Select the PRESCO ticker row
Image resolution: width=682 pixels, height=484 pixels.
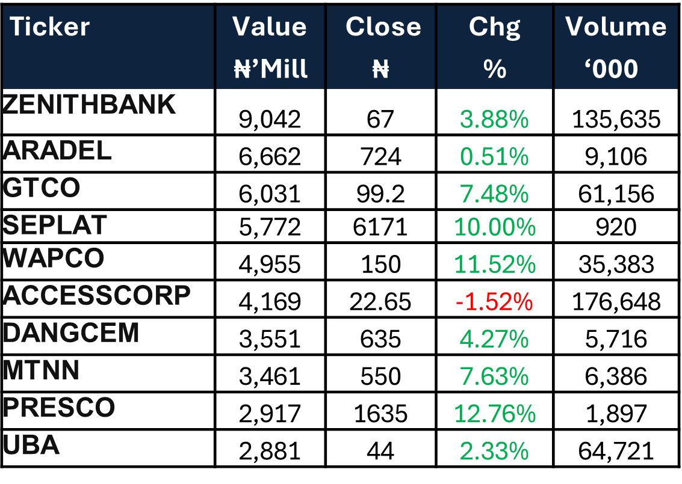(58, 407)
